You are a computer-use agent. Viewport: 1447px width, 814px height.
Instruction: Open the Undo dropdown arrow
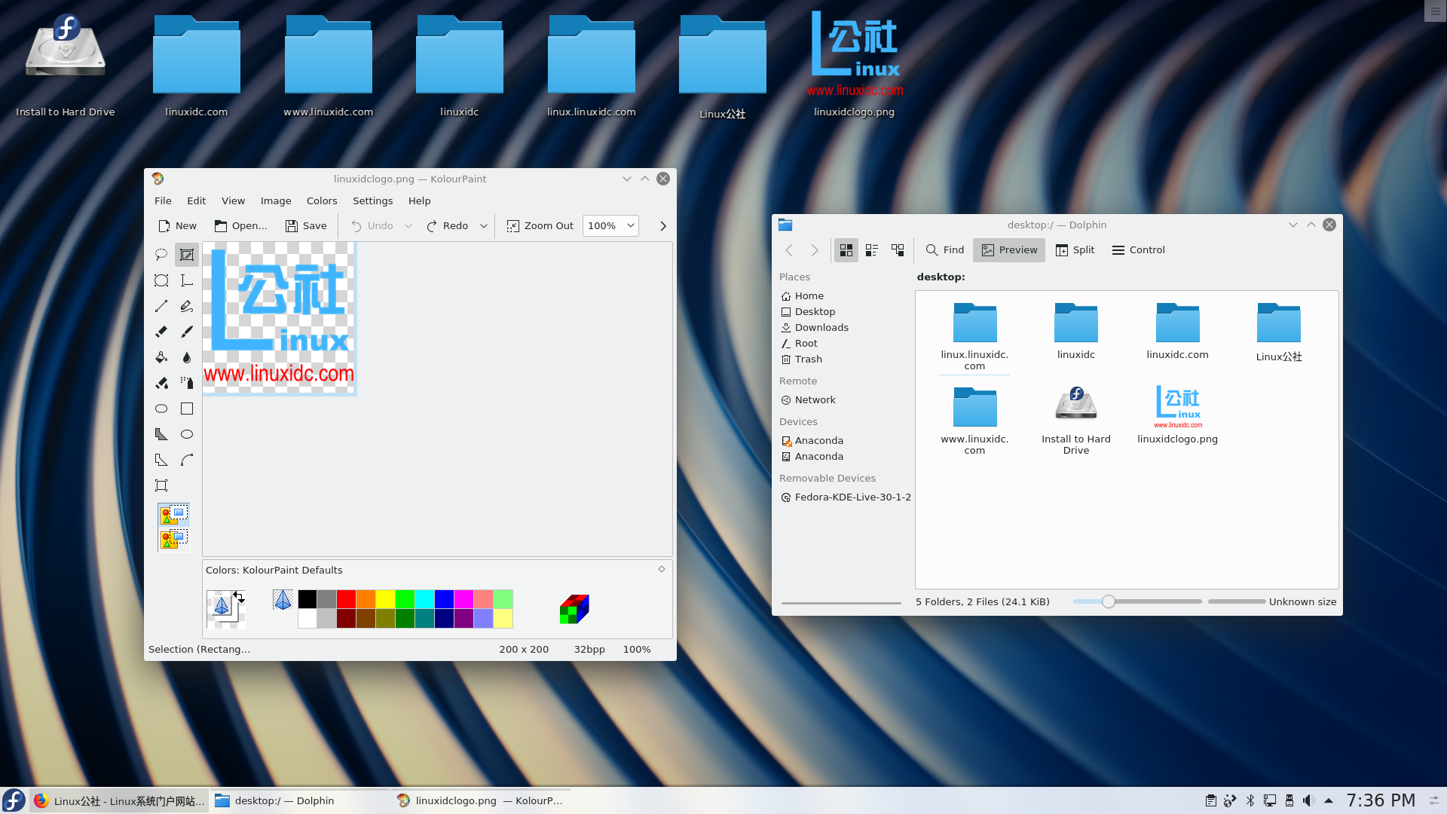408,225
